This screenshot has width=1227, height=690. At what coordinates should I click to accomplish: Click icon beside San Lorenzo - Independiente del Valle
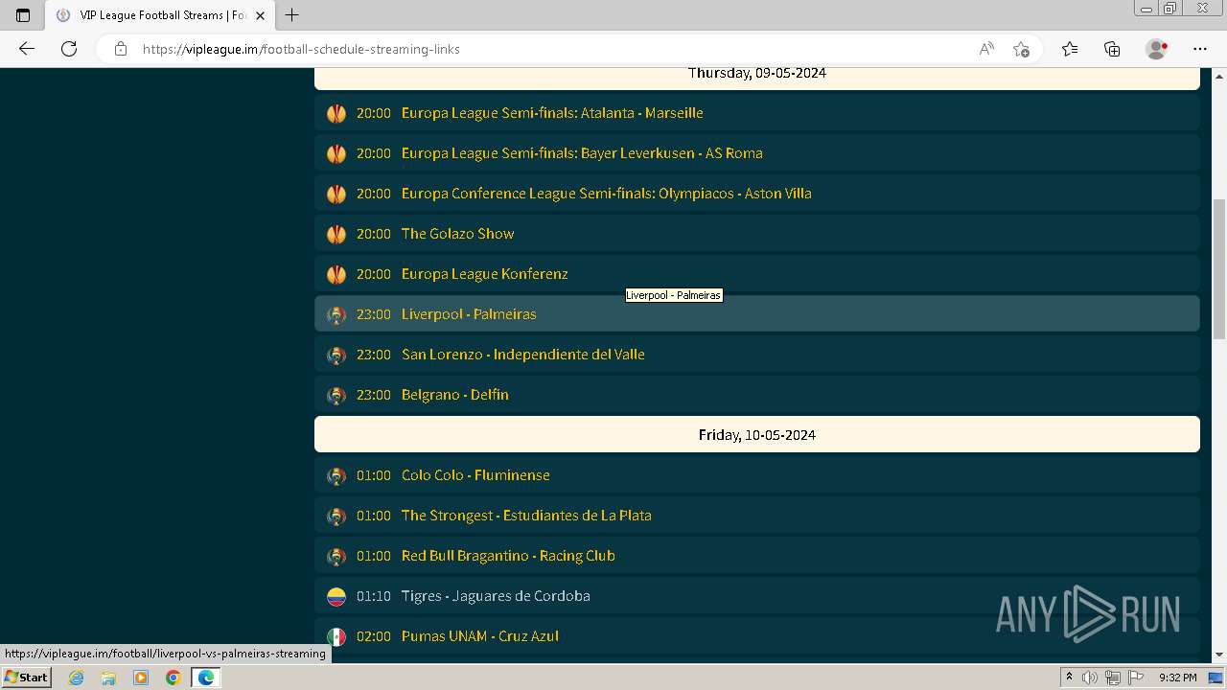pyautogui.click(x=336, y=355)
